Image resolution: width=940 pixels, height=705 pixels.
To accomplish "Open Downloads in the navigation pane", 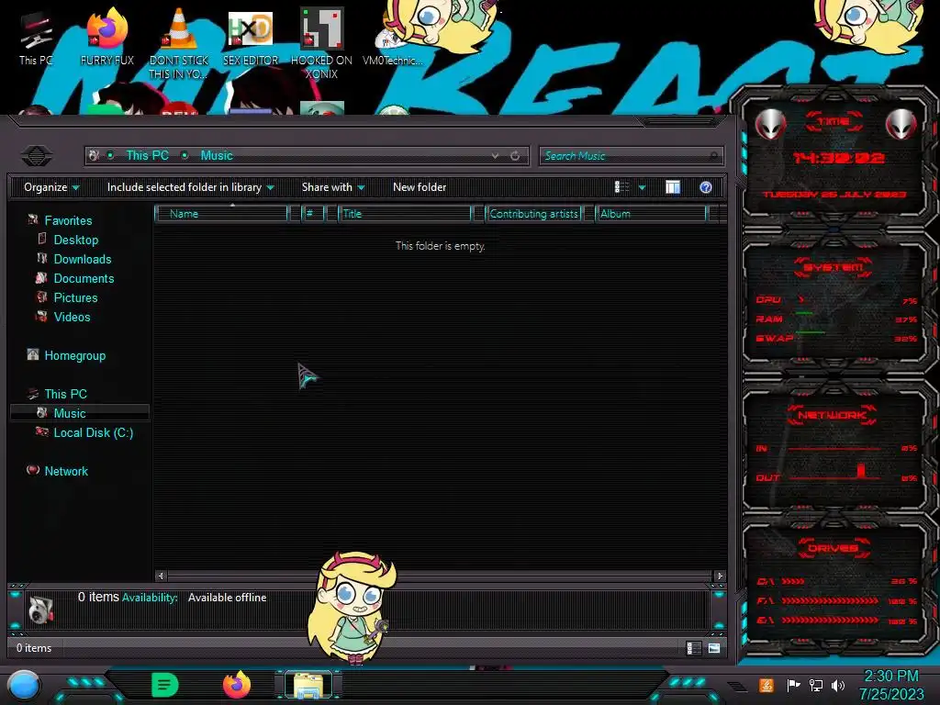I will (x=83, y=259).
